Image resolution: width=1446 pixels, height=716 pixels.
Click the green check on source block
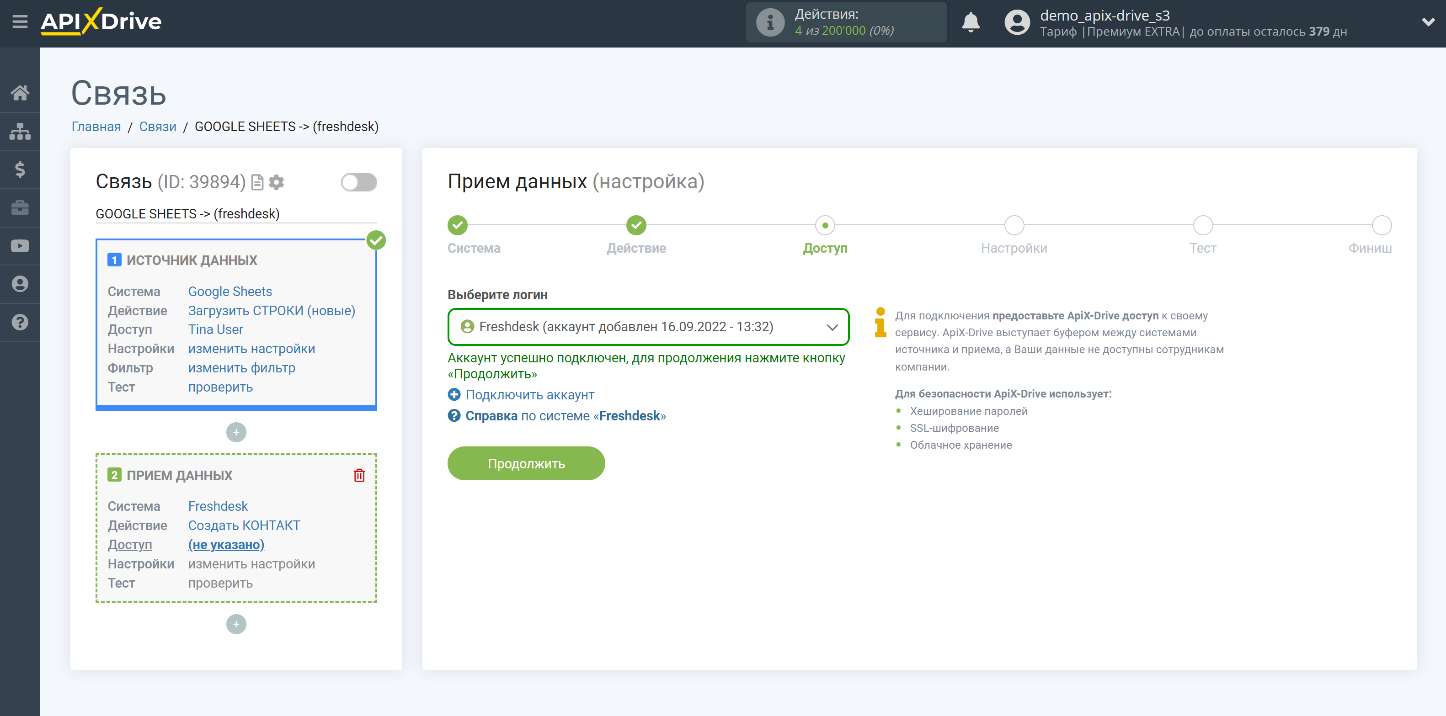[376, 240]
